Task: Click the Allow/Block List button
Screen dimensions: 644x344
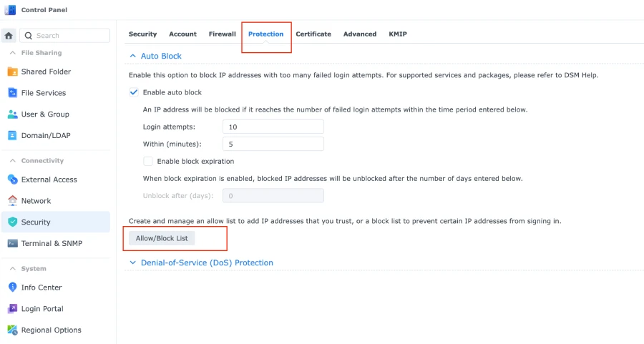Action: pyautogui.click(x=162, y=238)
